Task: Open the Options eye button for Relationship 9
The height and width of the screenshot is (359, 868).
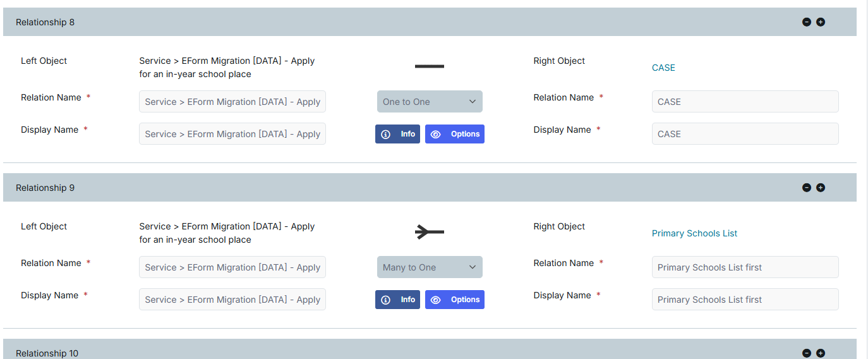Action: [455, 300]
